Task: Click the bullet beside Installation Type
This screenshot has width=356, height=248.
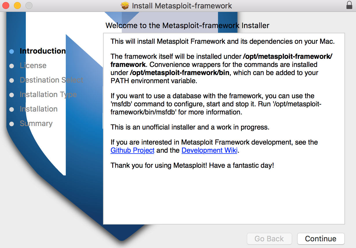Action: pos(12,95)
